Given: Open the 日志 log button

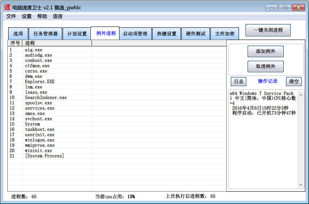Looking at the screenshot, I should 239,81.
